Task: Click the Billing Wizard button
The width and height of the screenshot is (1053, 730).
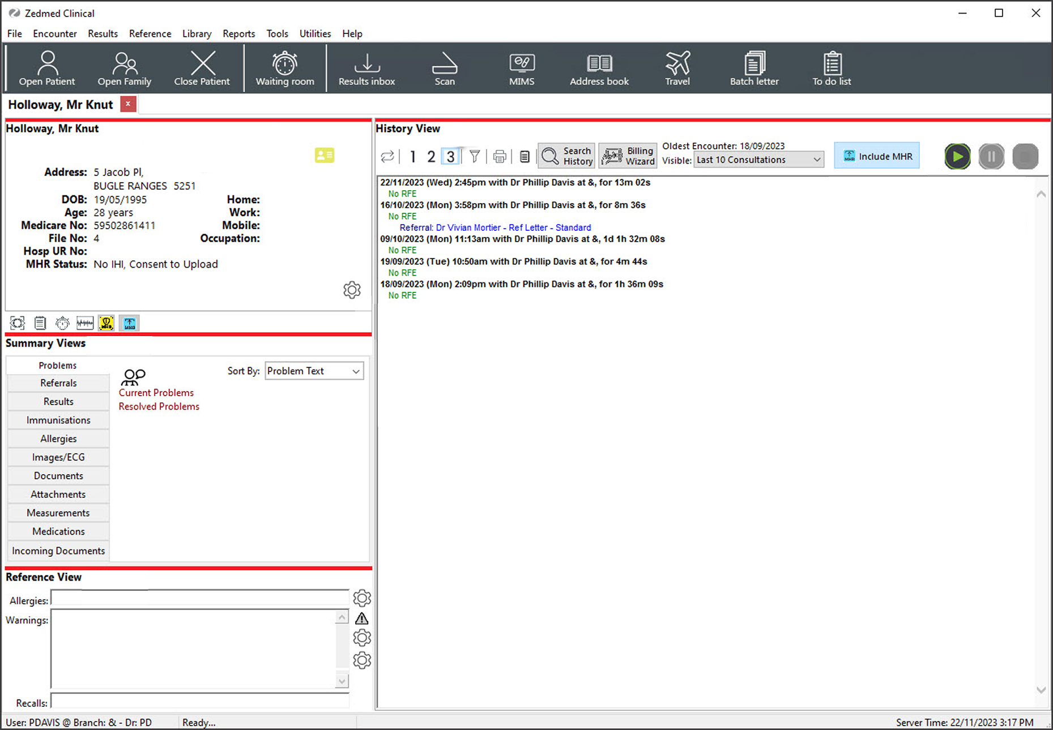Action: (x=628, y=156)
